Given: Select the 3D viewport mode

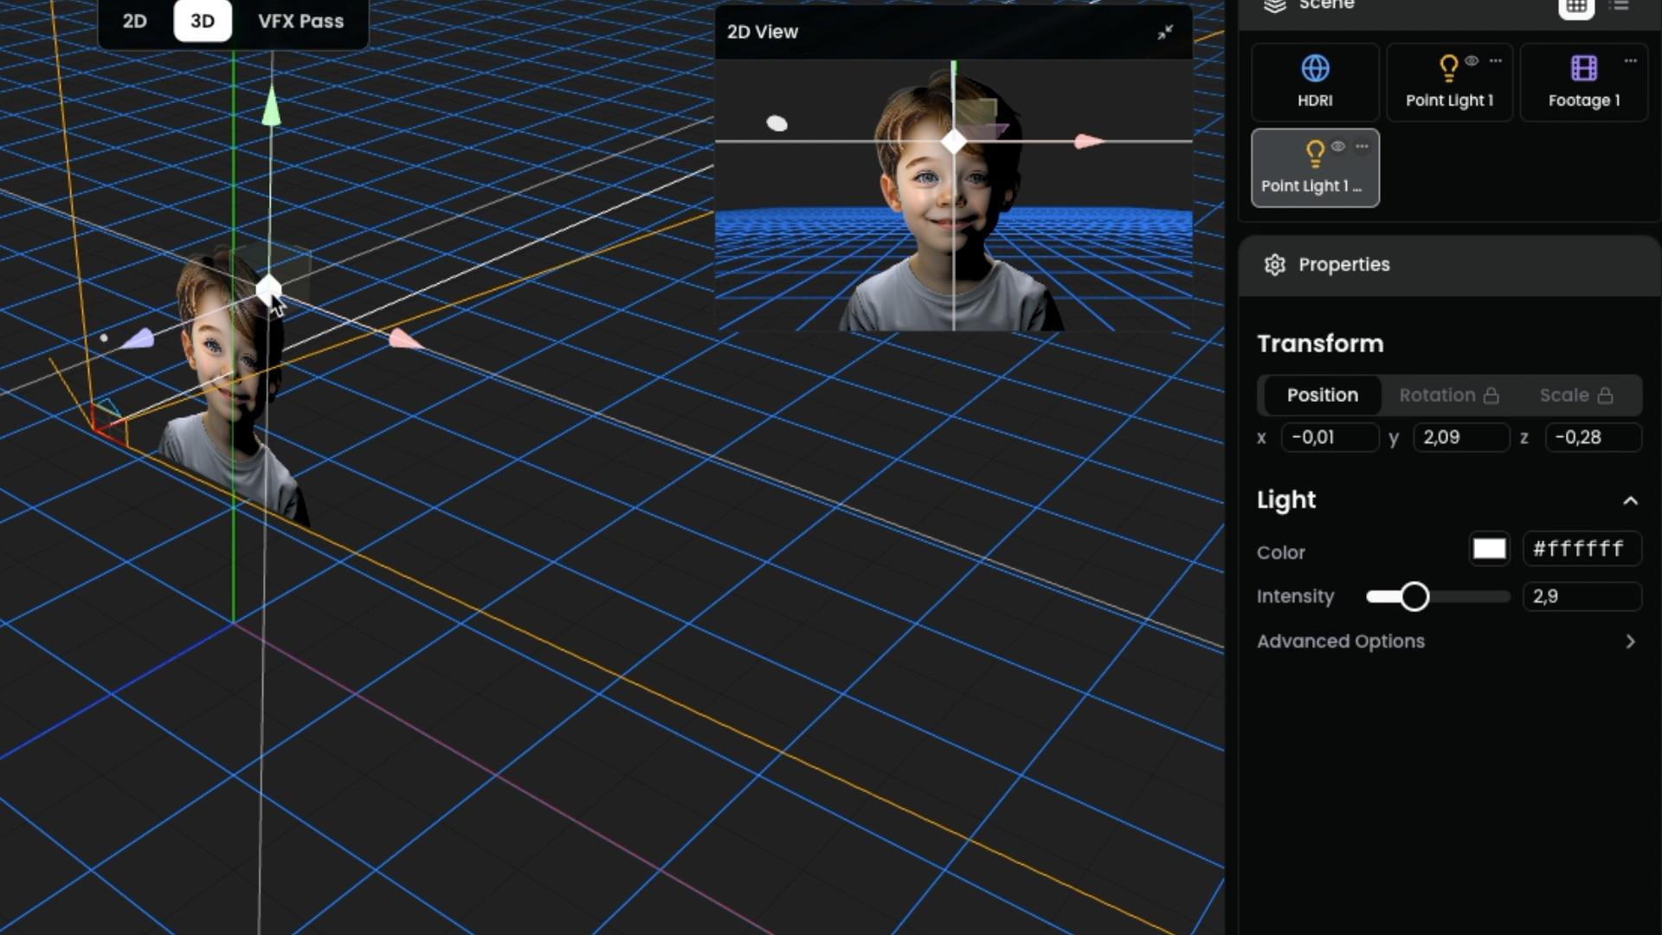Looking at the screenshot, I should [x=203, y=21].
